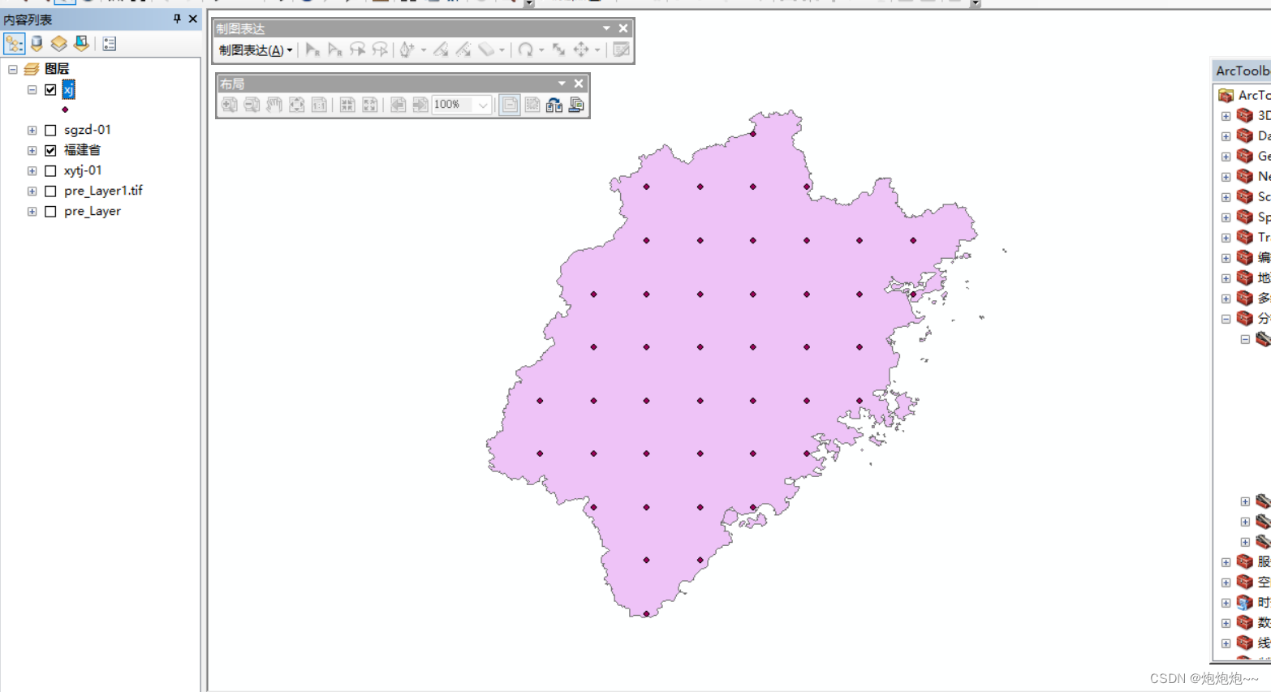This screenshot has width=1271, height=692.
Task: Select Direct Select representation tool
Action: click(x=334, y=50)
